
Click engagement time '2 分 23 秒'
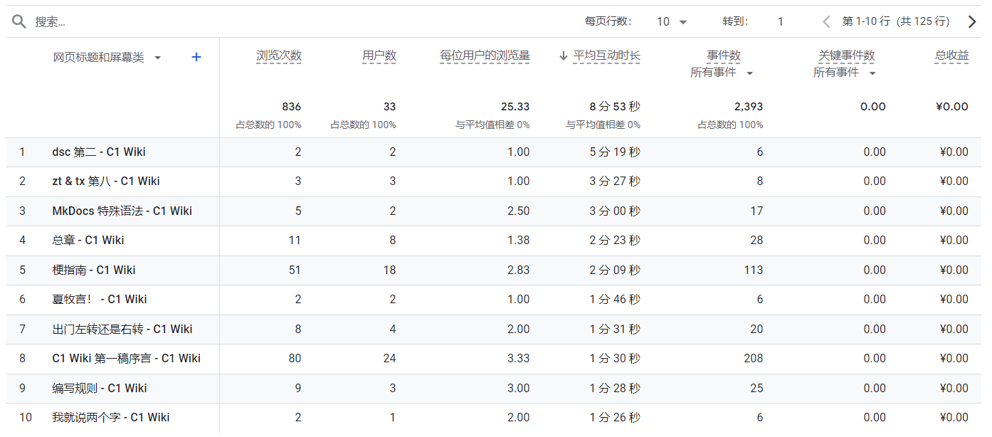click(615, 240)
